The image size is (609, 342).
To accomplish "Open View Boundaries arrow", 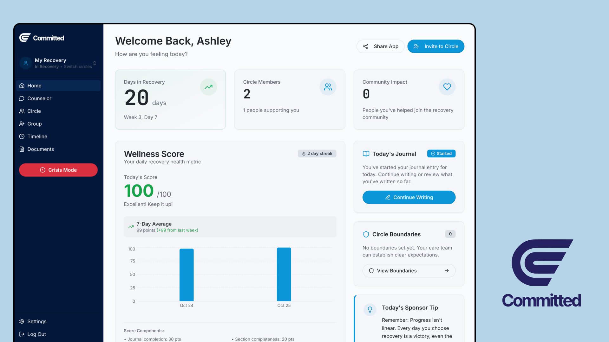I will tap(447, 271).
